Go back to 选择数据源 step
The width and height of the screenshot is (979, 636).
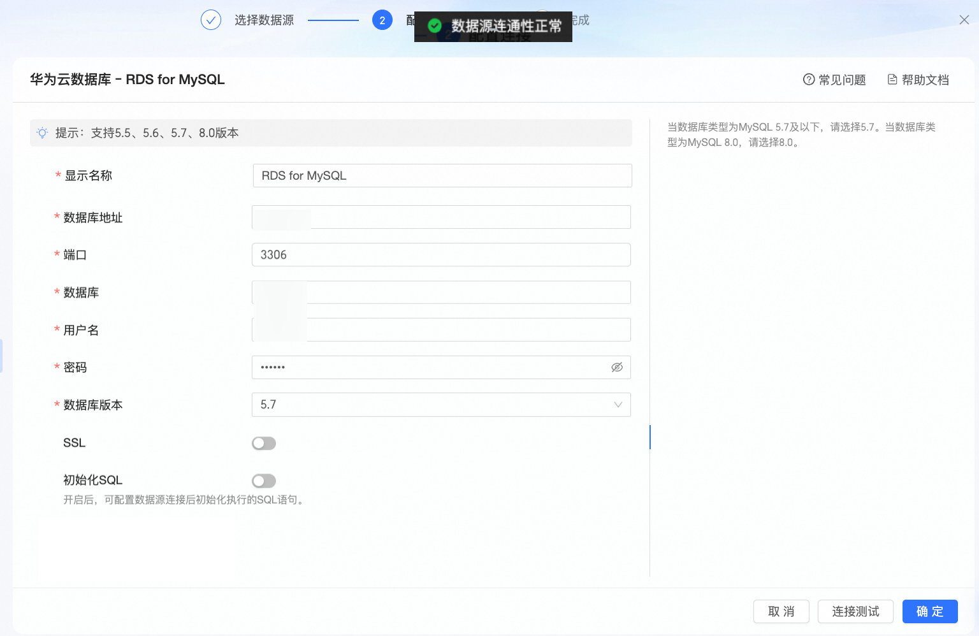pos(264,20)
